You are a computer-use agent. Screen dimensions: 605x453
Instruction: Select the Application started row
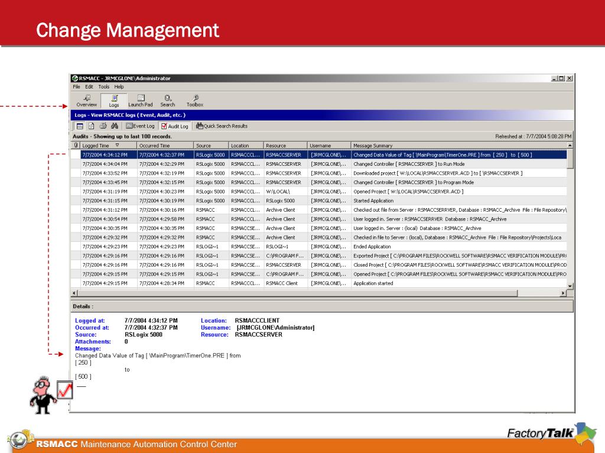(318, 284)
